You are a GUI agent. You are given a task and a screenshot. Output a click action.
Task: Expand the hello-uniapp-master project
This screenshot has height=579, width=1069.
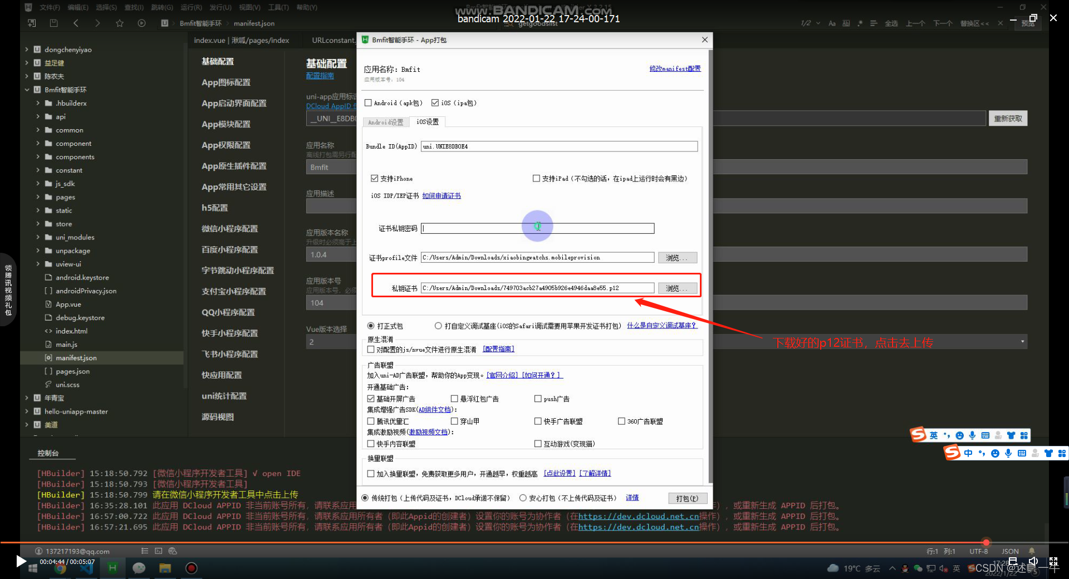pyautogui.click(x=26, y=411)
